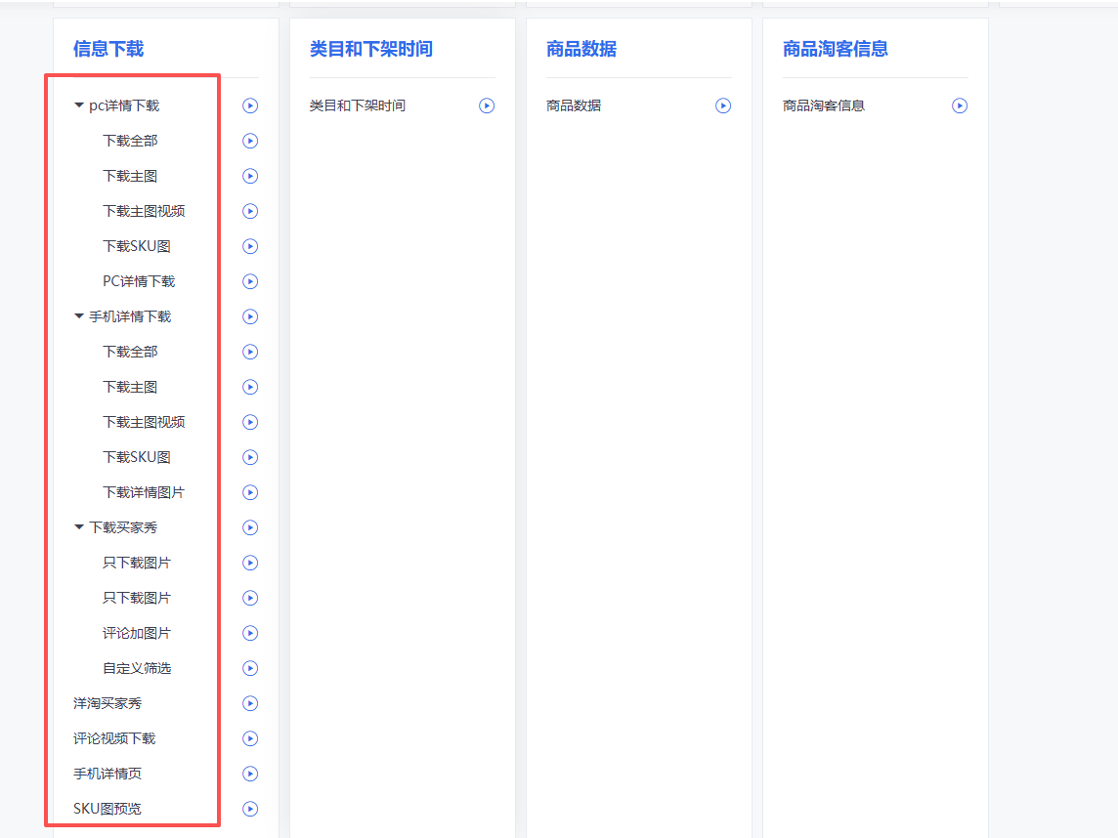Run the 下载全部 action under pc详情下载
This screenshot has width=1118, height=838.
point(249,141)
